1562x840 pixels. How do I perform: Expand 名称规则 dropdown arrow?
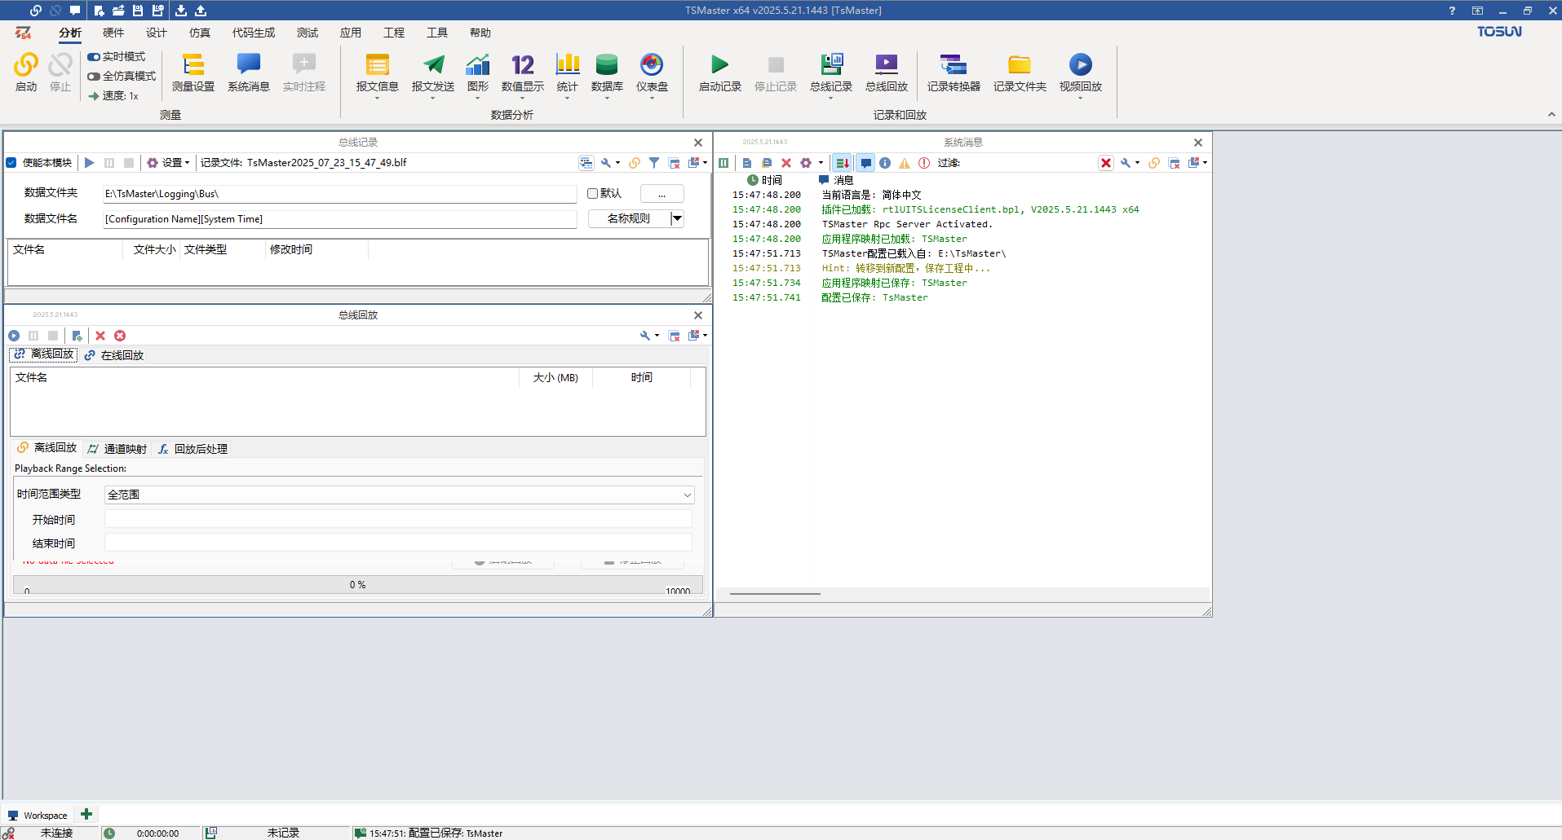(677, 218)
